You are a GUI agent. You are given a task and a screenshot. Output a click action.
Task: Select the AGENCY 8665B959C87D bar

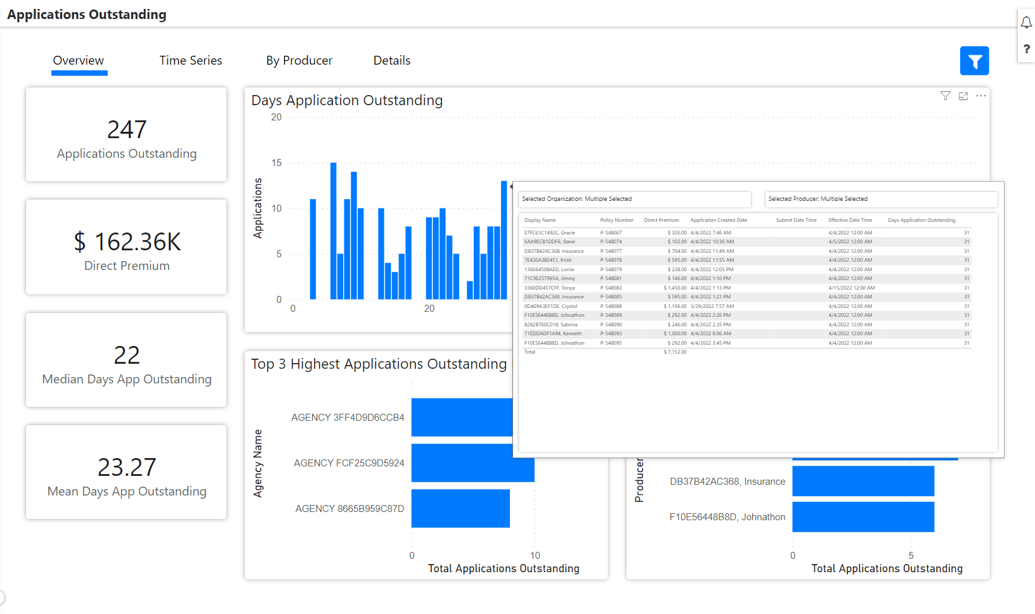point(460,508)
